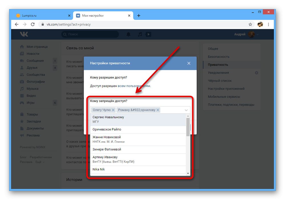Open the Безопасность settings section
This screenshot has height=200, width=285.
(x=219, y=57)
